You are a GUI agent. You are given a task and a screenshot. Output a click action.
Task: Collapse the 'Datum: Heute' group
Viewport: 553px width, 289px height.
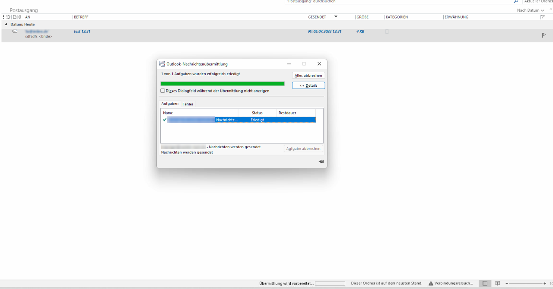[x=6, y=25]
